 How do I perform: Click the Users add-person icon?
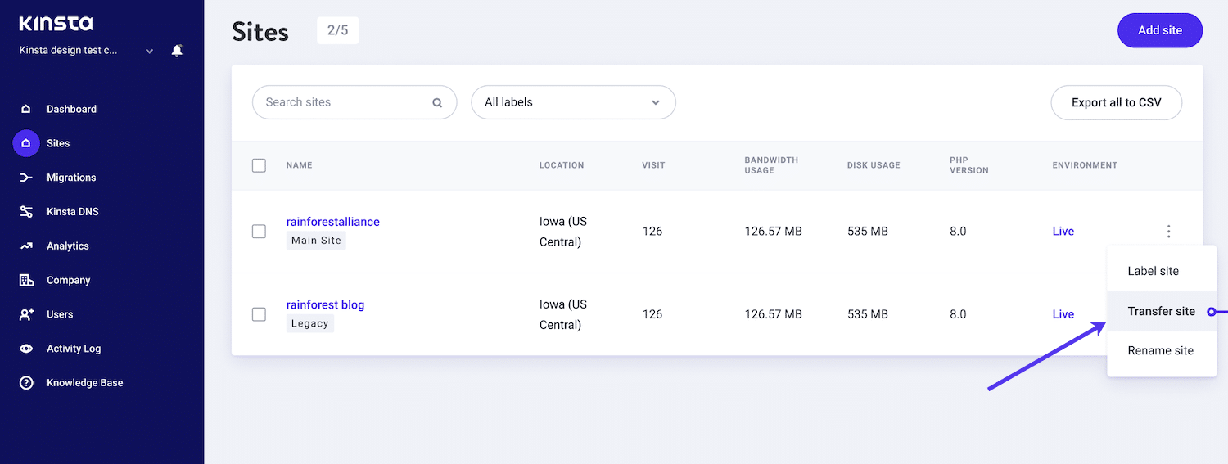pos(26,314)
